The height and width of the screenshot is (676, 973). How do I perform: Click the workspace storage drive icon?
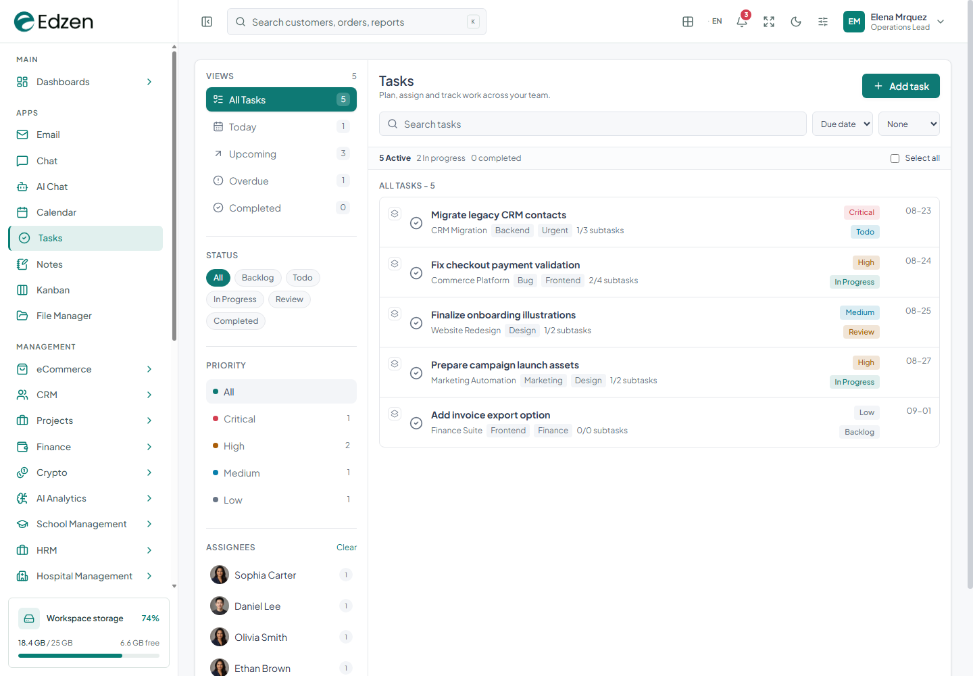pyautogui.click(x=29, y=619)
